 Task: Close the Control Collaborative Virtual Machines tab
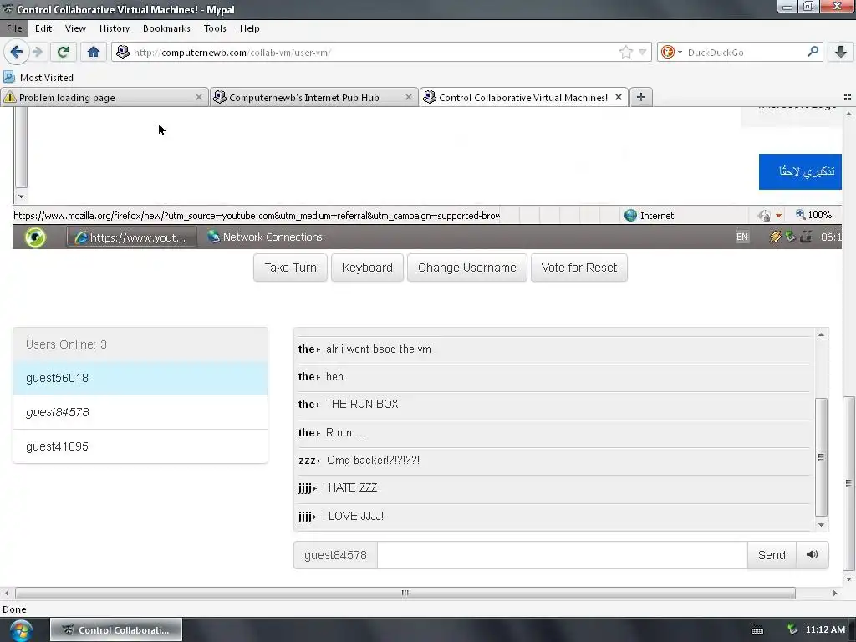tap(619, 97)
